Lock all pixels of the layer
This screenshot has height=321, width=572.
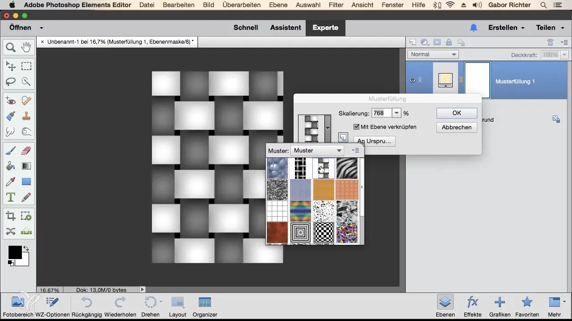449,42
